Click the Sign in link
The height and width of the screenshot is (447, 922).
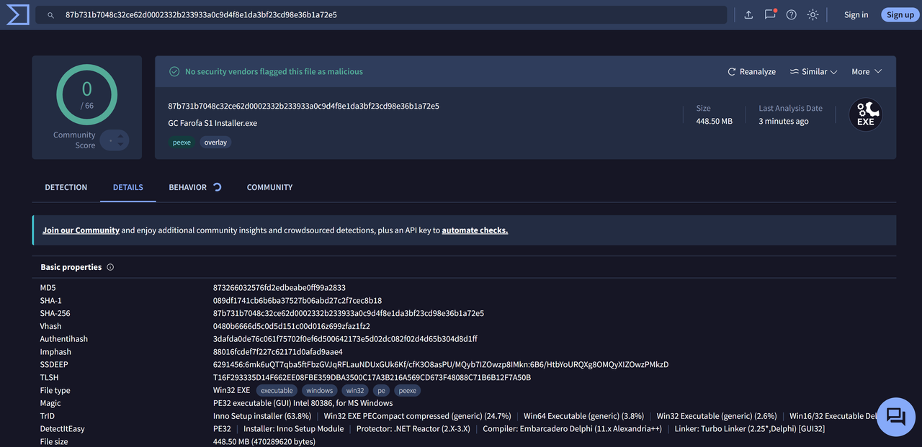point(856,14)
